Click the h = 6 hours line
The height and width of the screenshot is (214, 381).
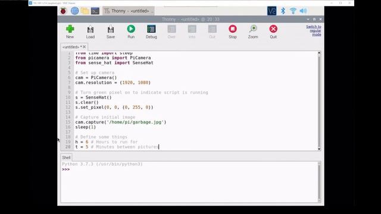107,142
